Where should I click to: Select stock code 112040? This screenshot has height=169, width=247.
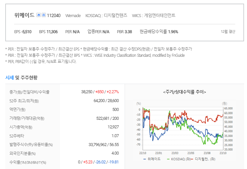pos(53,15)
